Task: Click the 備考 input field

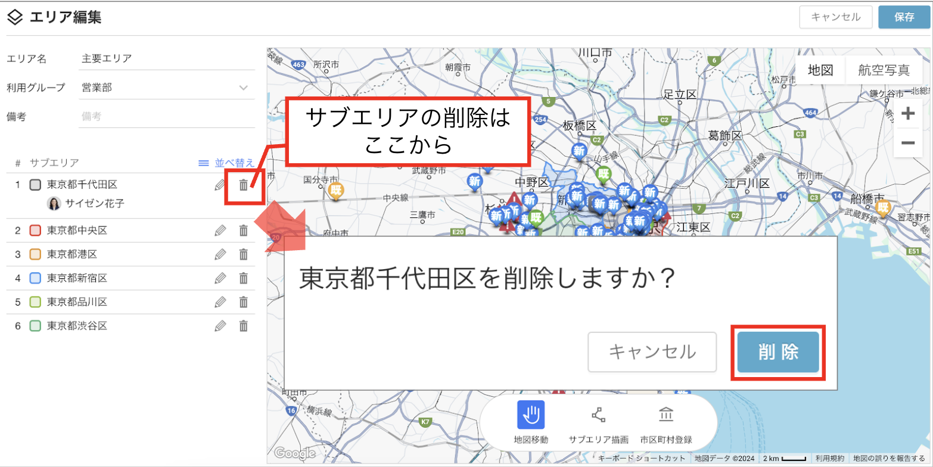Action: [167, 116]
